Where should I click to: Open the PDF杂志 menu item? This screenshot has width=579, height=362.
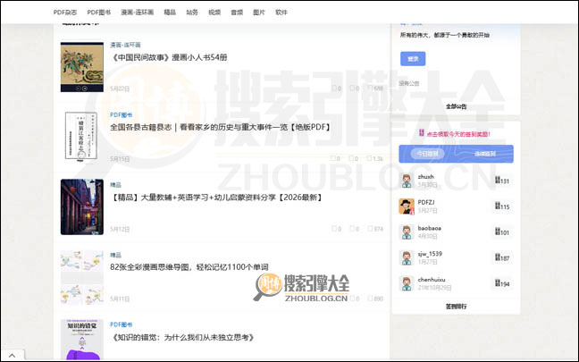tap(65, 13)
